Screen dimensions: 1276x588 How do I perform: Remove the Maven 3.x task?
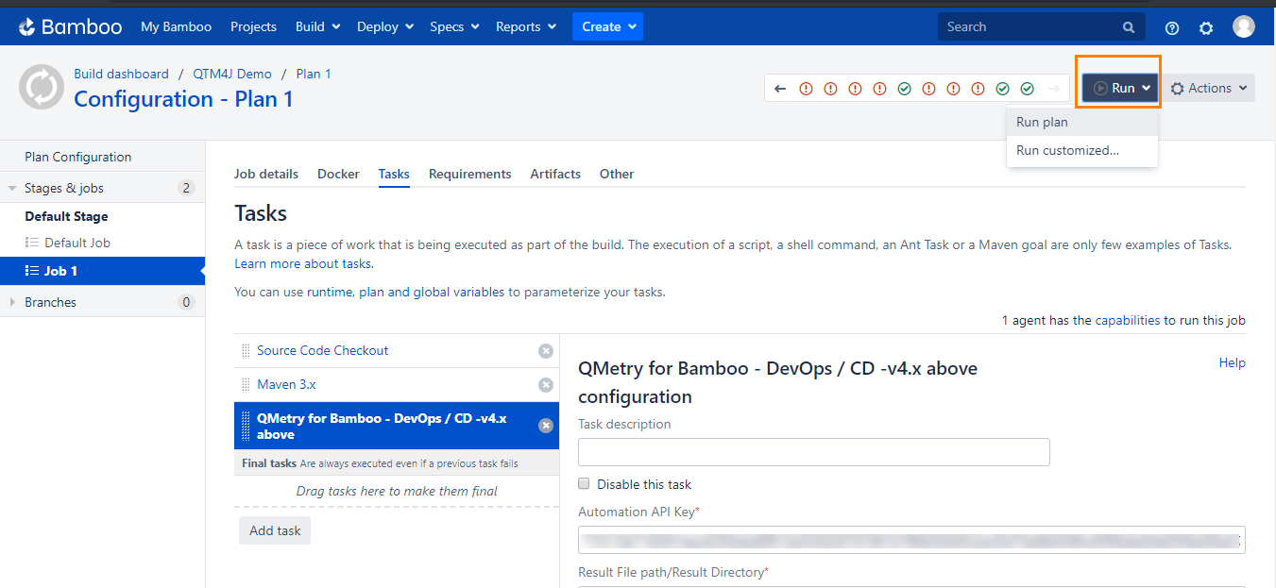(x=545, y=385)
